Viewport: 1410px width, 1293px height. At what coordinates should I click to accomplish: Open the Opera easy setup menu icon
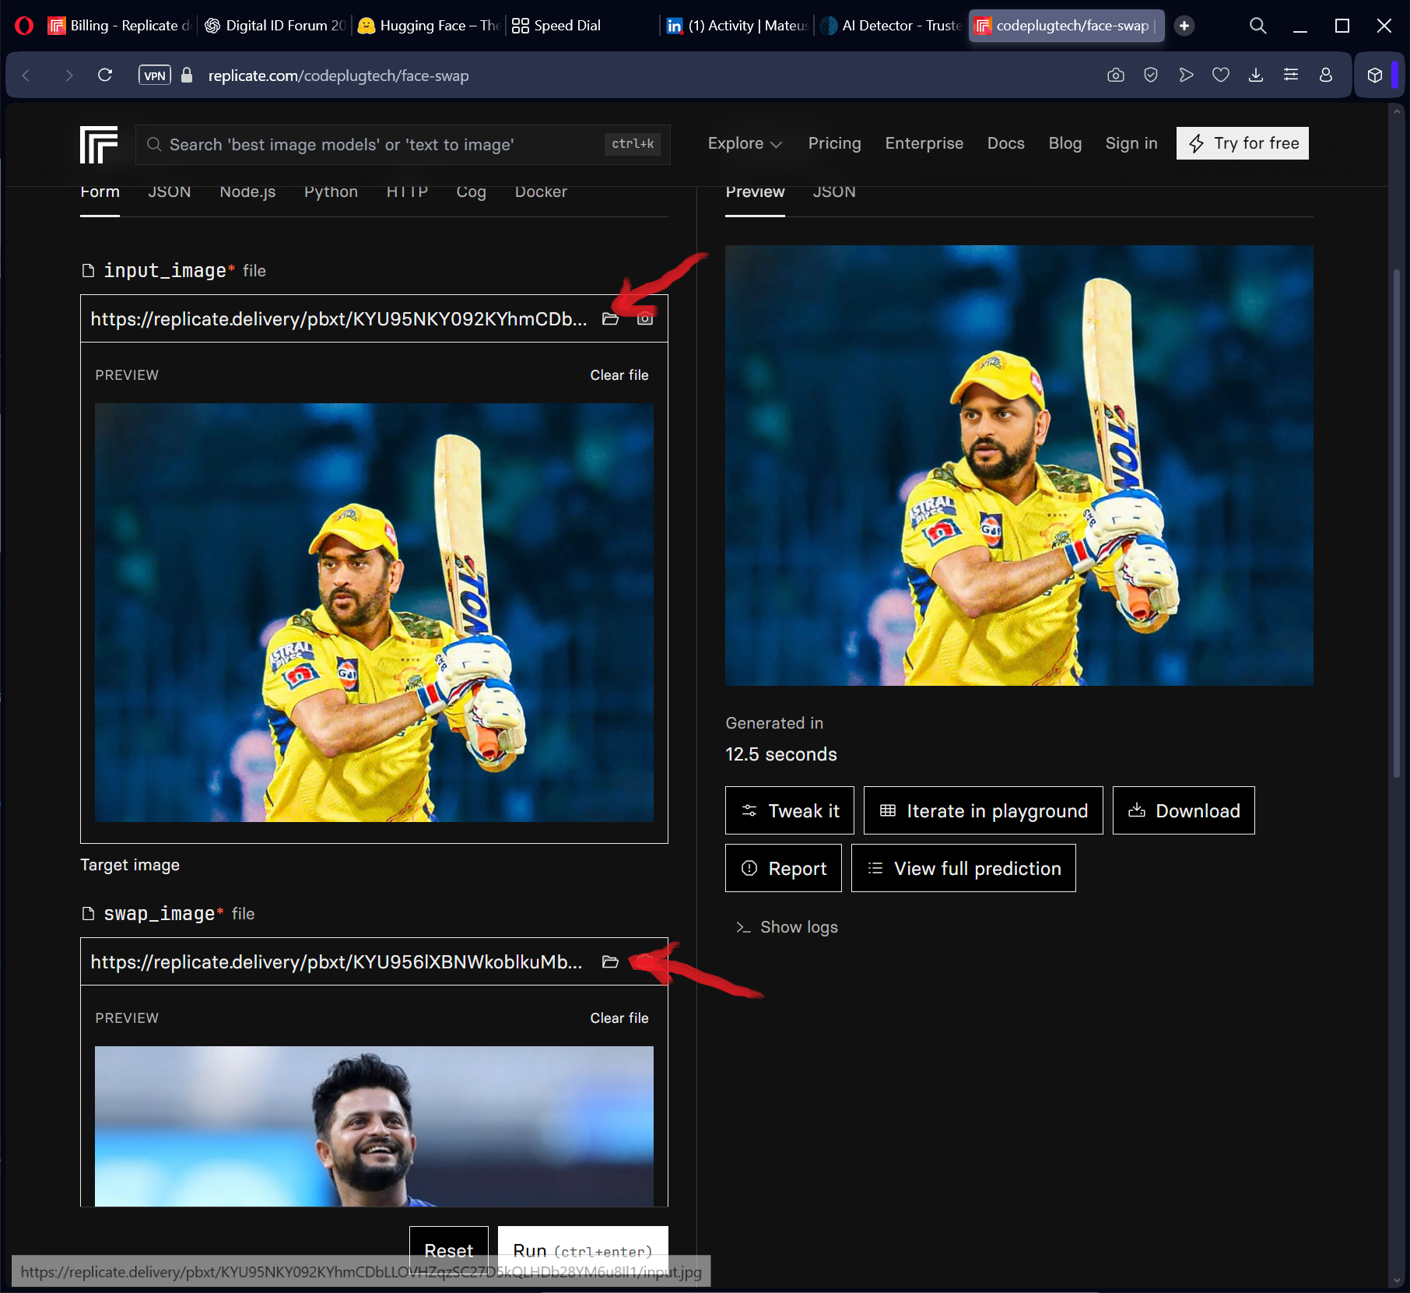[1291, 76]
